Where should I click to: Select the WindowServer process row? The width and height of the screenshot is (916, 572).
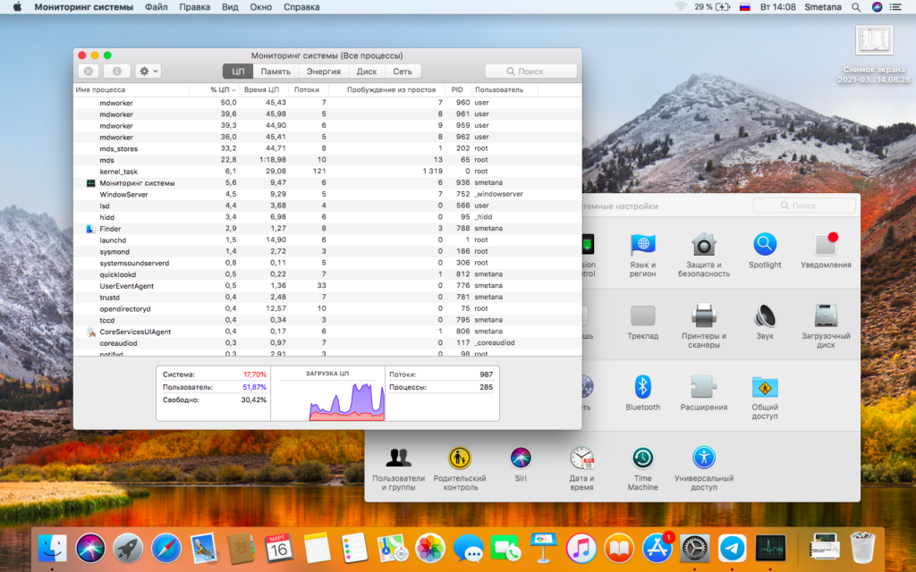tap(327, 194)
